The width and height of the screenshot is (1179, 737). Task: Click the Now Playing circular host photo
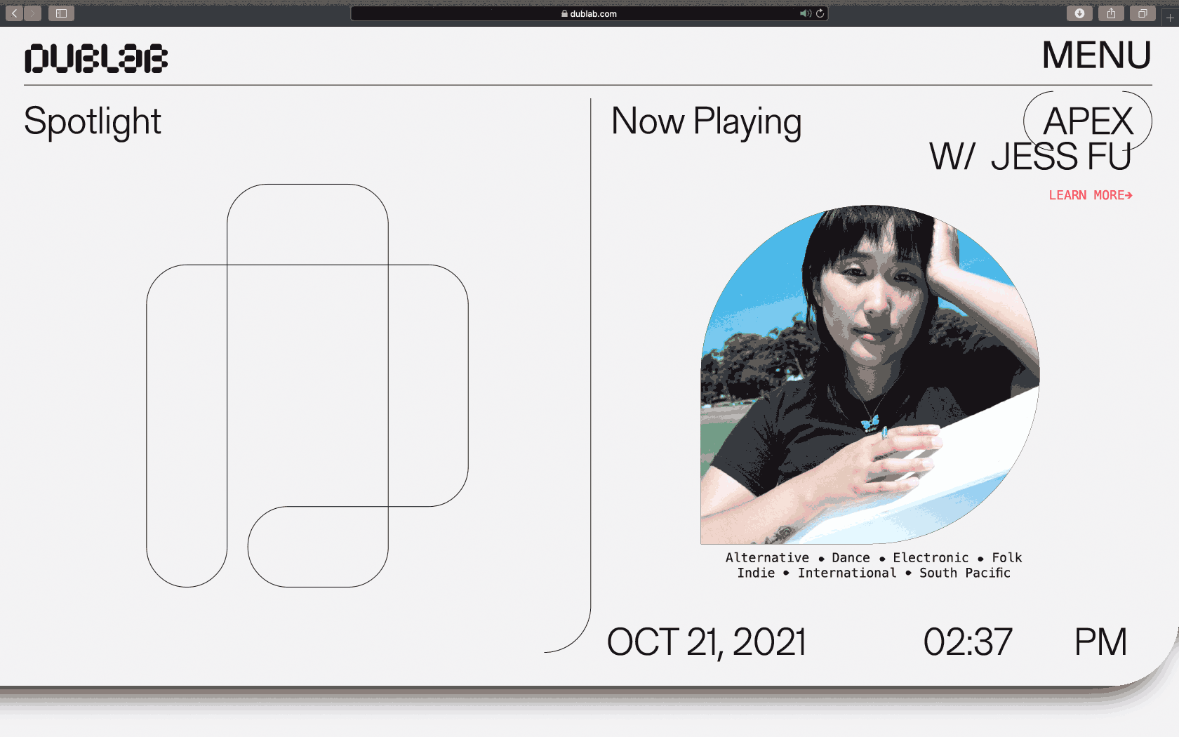(x=870, y=374)
